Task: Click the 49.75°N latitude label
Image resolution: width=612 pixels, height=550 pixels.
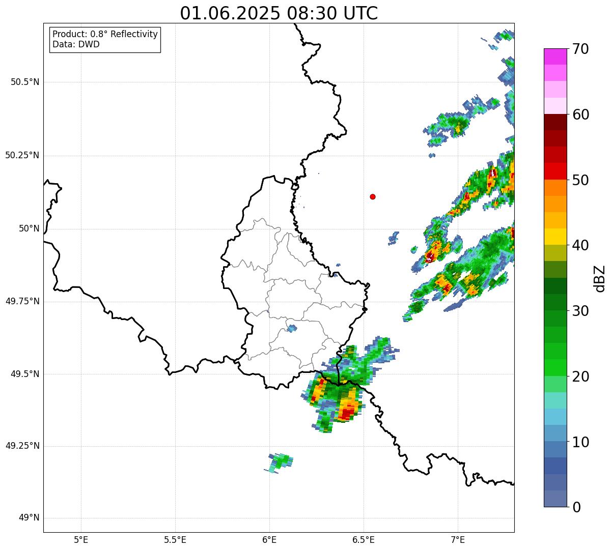Action: (x=22, y=301)
